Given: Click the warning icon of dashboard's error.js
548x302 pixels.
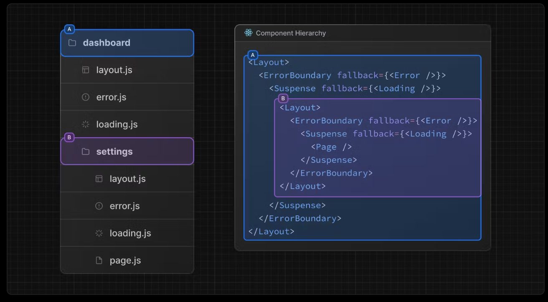Looking at the screenshot, I should coord(86,97).
